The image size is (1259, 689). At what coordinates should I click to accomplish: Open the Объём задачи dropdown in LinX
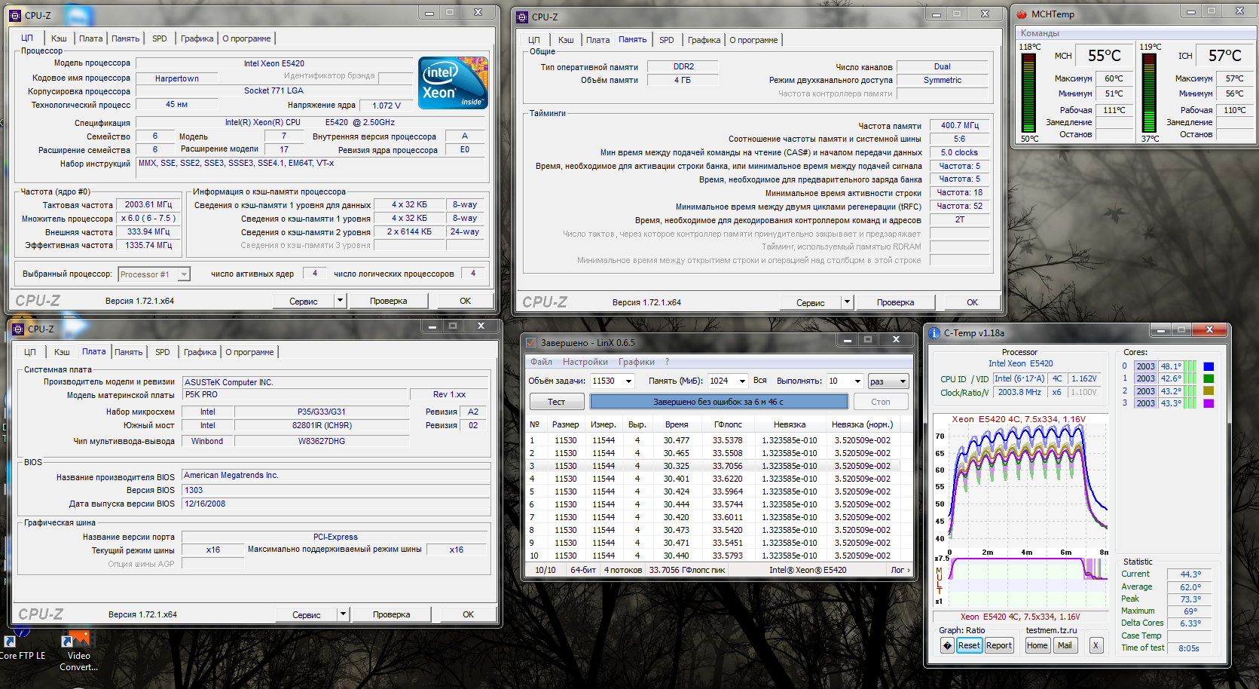click(628, 381)
